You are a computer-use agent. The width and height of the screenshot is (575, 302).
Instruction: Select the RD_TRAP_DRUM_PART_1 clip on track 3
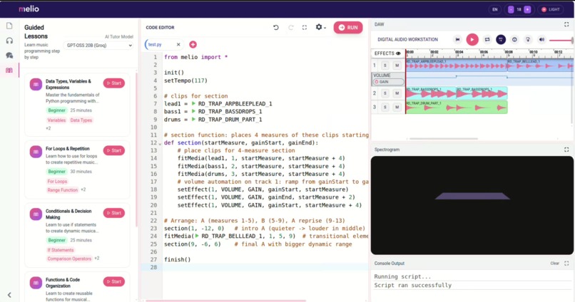(x=457, y=108)
